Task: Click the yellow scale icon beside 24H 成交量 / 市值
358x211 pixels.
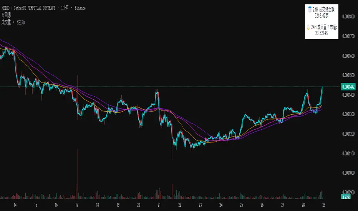Action: [x=308, y=27]
